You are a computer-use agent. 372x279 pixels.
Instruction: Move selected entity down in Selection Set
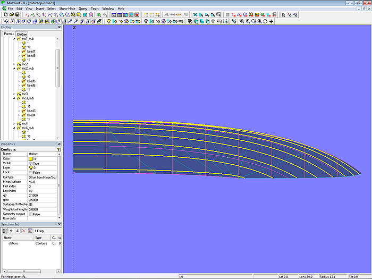pyautogui.click(x=16, y=231)
